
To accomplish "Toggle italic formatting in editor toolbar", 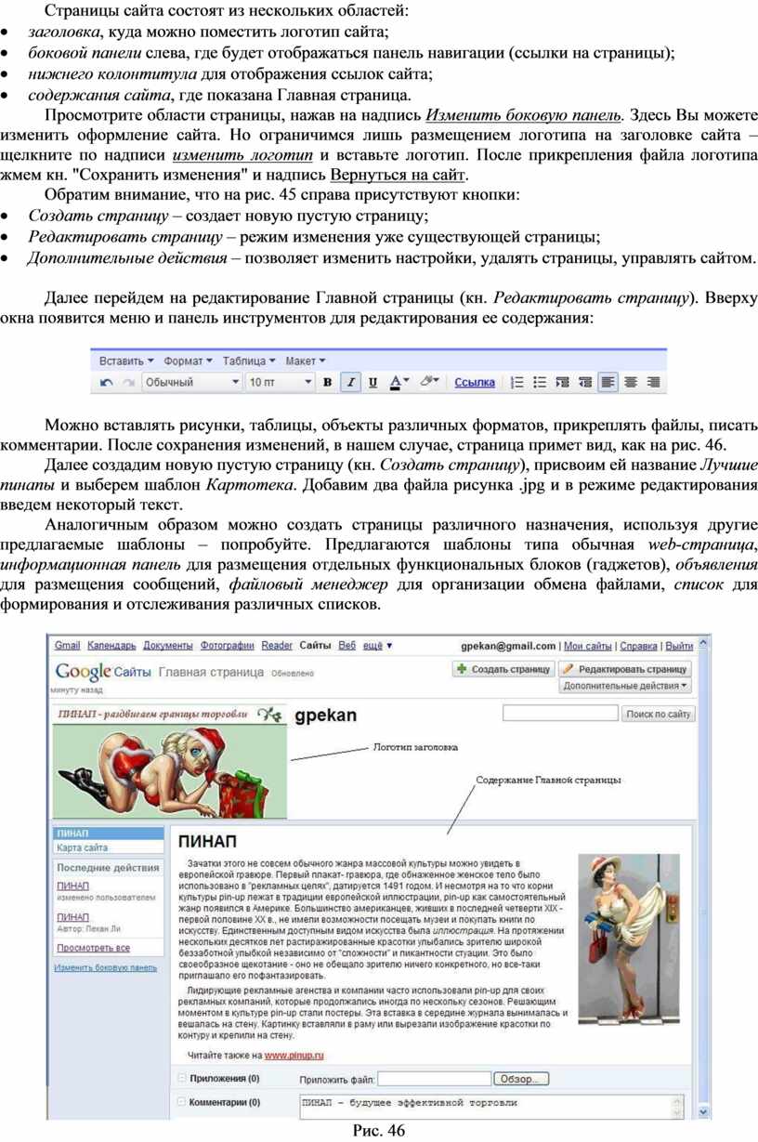I will point(350,382).
